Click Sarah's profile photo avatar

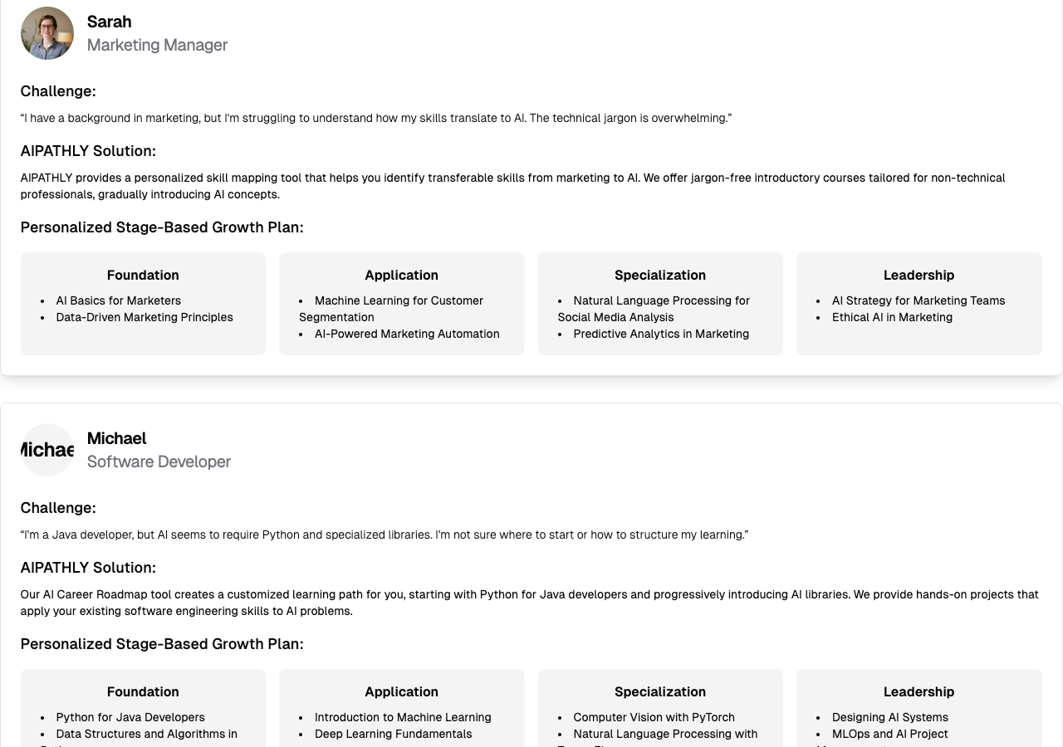click(47, 33)
